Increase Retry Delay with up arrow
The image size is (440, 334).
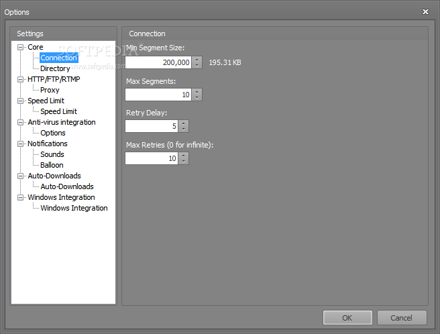183,123
